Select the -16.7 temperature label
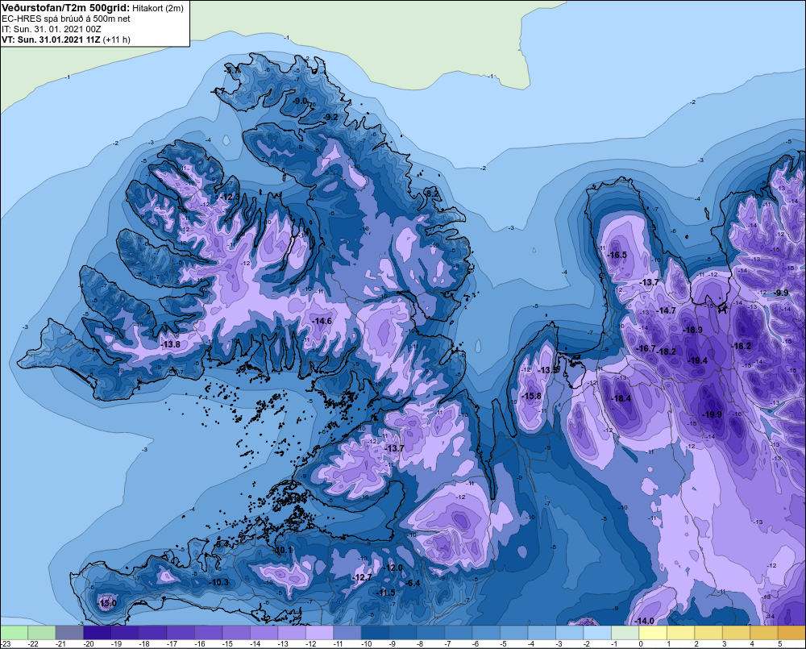This screenshot has height=649, width=806. 646,348
